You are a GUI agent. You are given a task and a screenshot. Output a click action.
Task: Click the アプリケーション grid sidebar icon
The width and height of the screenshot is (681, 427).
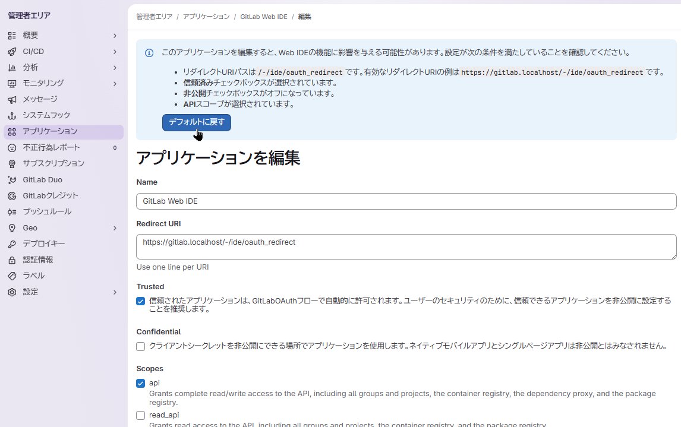(12, 131)
